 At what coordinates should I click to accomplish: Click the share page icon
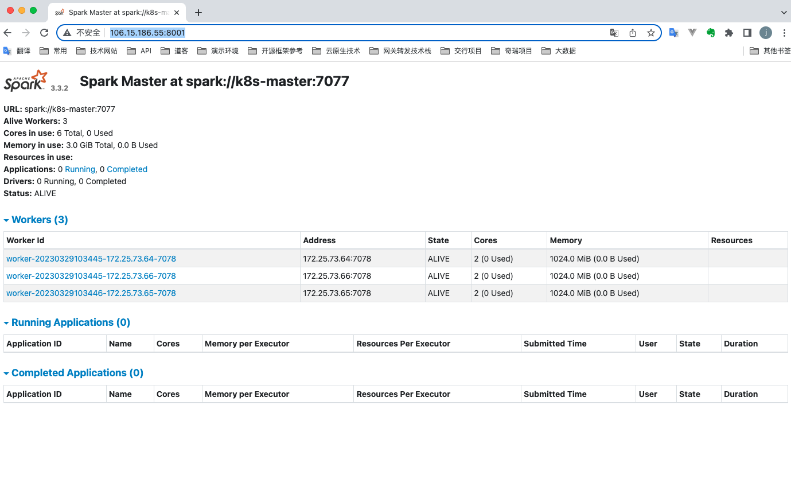point(633,33)
